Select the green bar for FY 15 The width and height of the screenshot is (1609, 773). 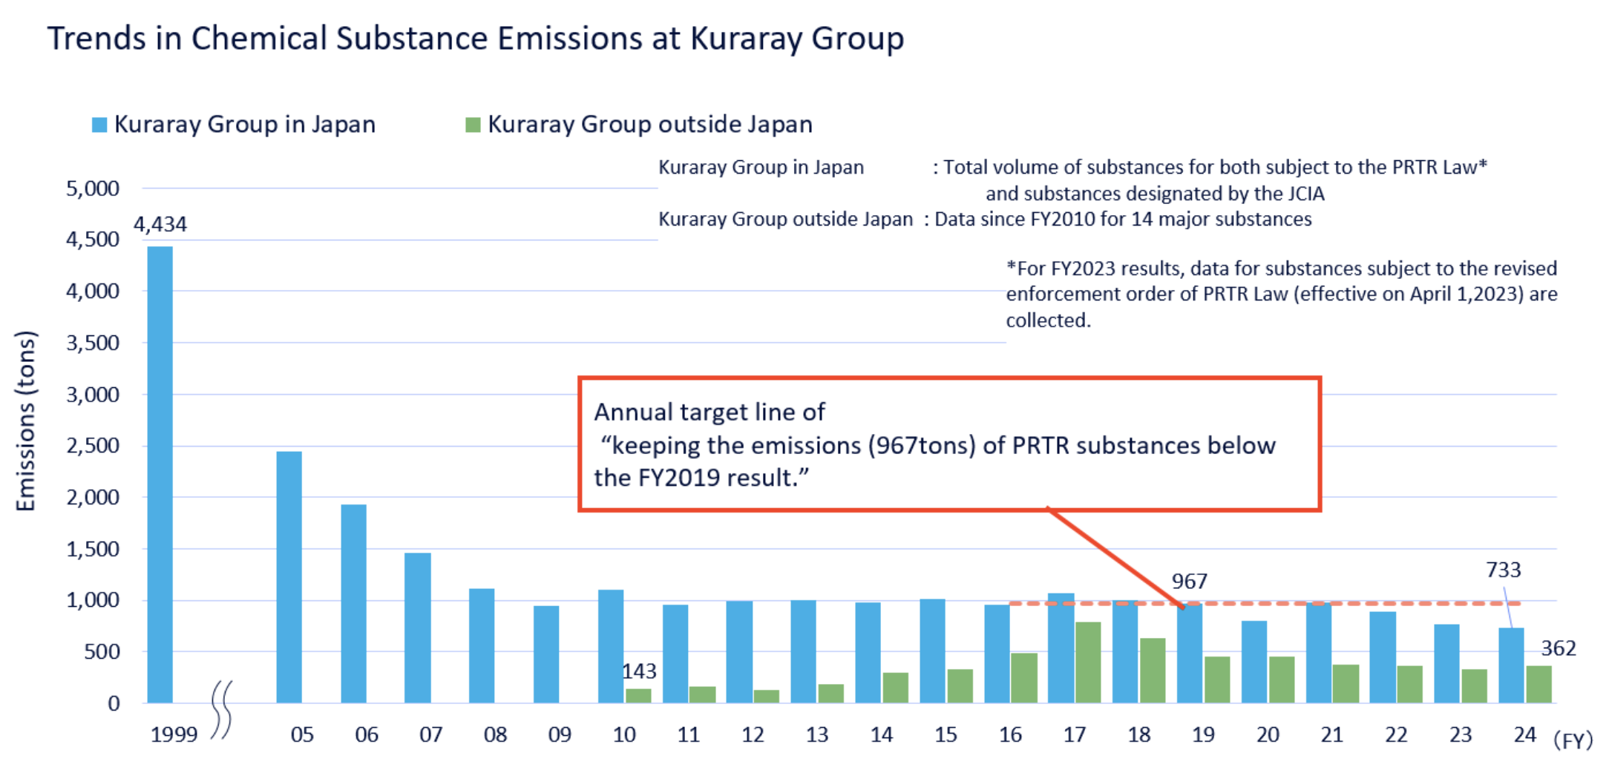(960, 686)
